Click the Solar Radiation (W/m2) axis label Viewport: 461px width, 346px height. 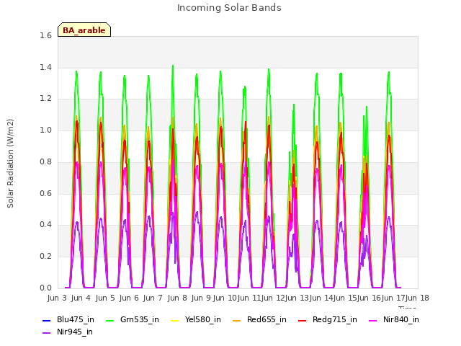(x=10, y=164)
